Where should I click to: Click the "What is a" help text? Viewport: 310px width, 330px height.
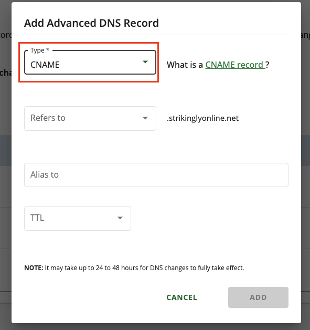click(x=185, y=65)
